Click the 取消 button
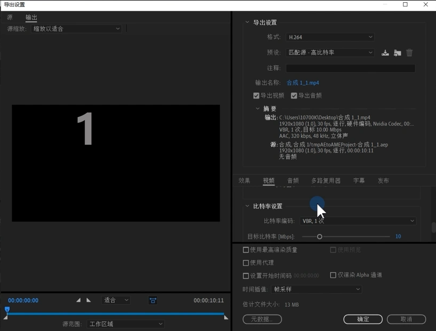 [407, 319]
